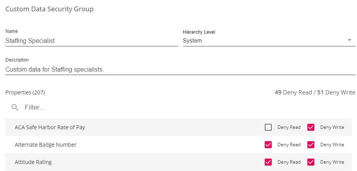Click the Deny Read label text in ACA row
The image size is (357, 171).
[x=289, y=127]
